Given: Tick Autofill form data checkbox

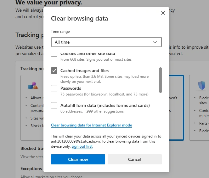Looking at the screenshot, I should pyautogui.click(x=54, y=105).
